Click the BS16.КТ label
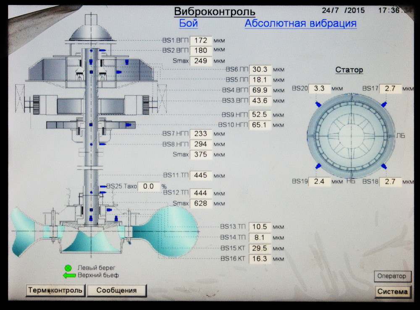The image size is (420, 310). coord(233,259)
